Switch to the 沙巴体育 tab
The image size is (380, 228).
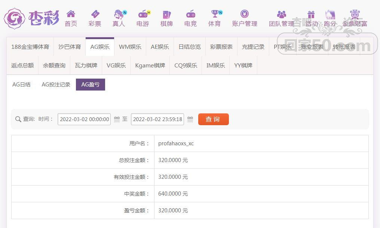tap(70, 47)
